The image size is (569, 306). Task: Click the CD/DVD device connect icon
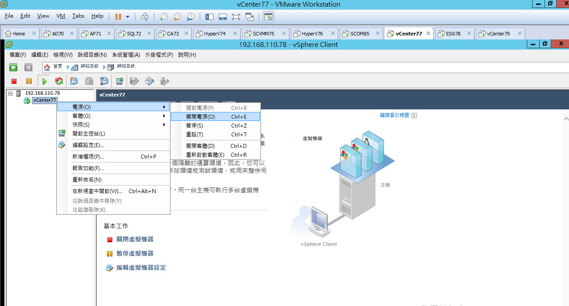[150, 81]
